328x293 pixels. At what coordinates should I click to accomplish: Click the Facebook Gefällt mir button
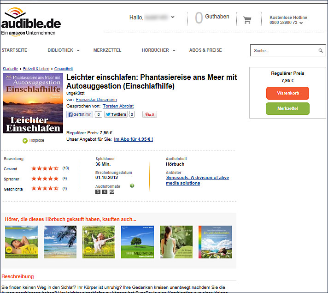pyautogui.click(x=80, y=114)
